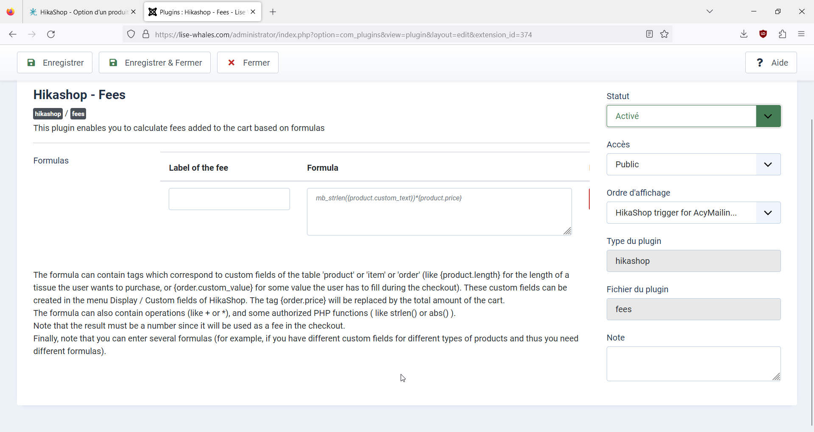Screen dimensions: 814x432
Task: Expand the Statut Activé dropdown
Action: coord(694,116)
